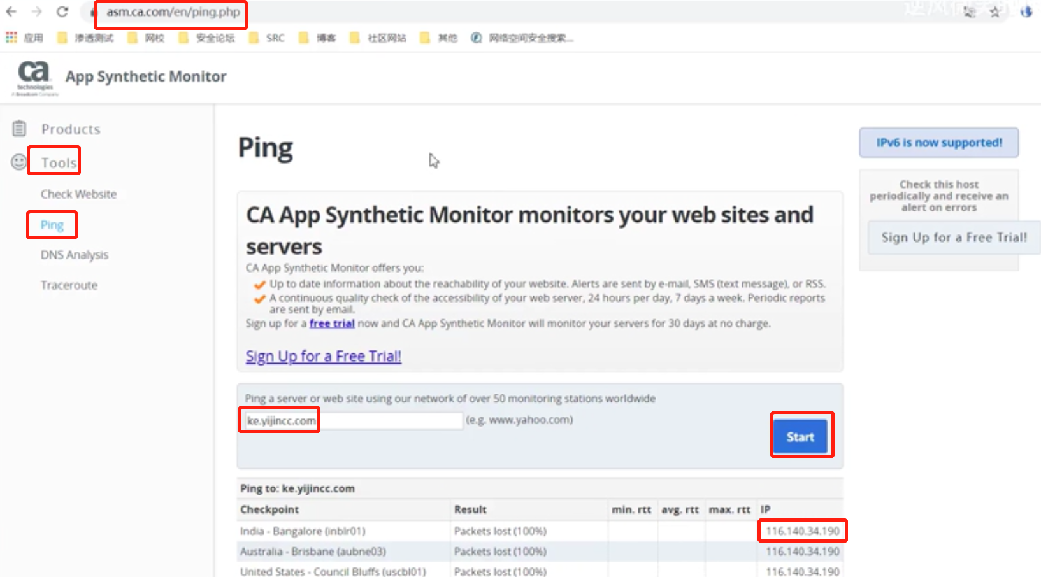Reload the page with the refresh icon

62,11
